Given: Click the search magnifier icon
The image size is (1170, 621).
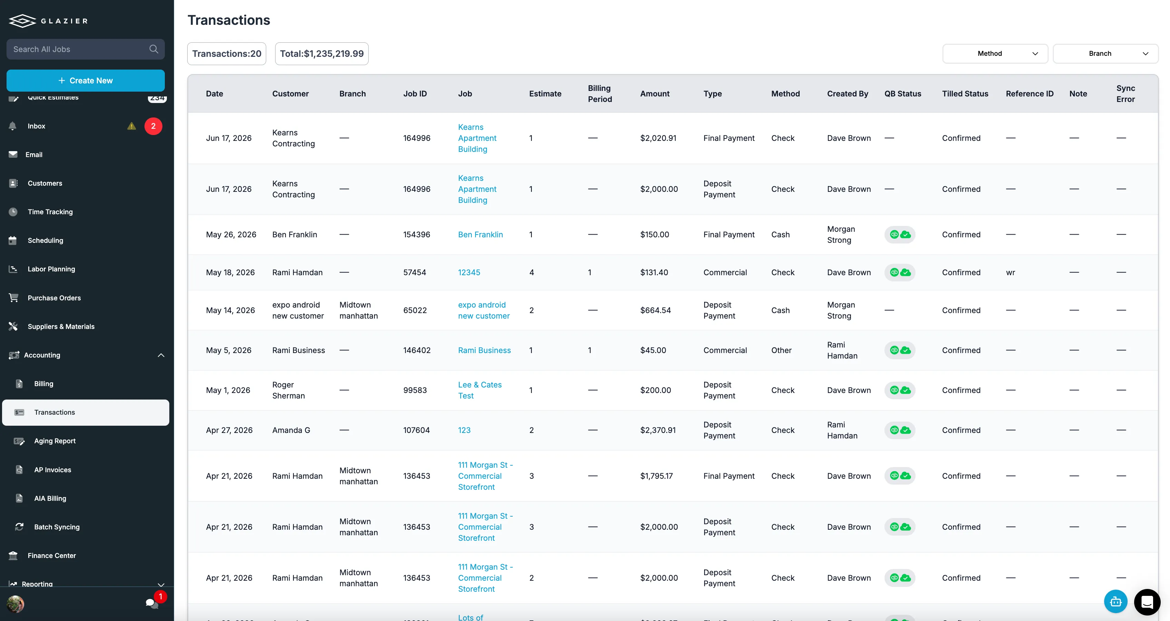Looking at the screenshot, I should (x=153, y=49).
